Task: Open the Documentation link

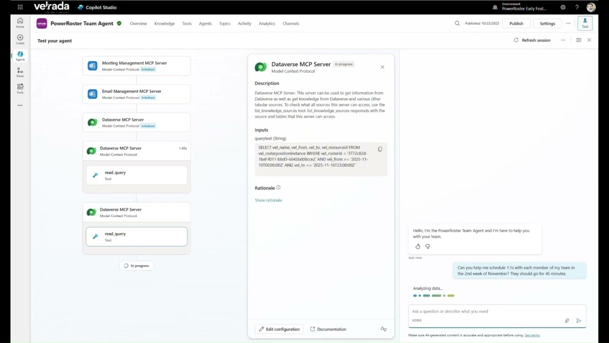Action: click(328, 329)
